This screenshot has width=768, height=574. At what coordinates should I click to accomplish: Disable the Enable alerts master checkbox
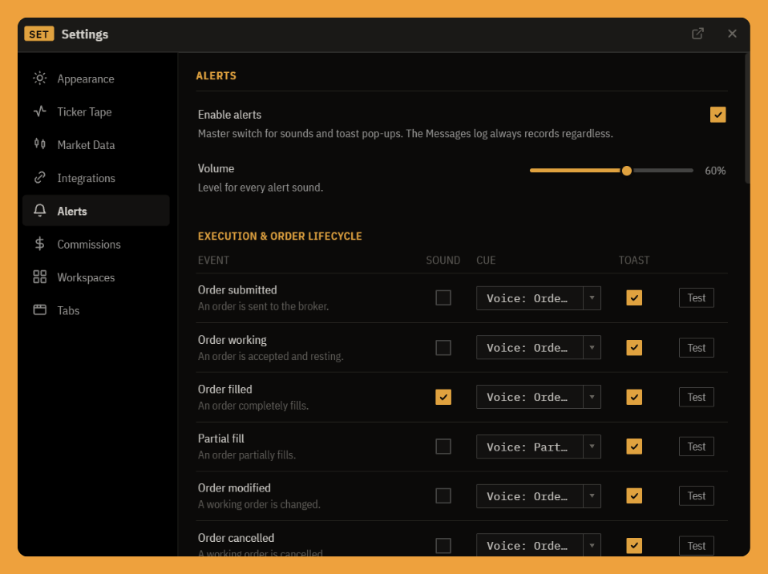(x=717, y=115)
